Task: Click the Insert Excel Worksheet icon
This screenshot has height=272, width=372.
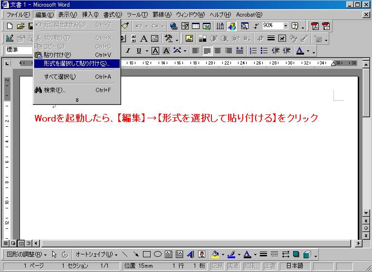Action: [x=207, y=26]
